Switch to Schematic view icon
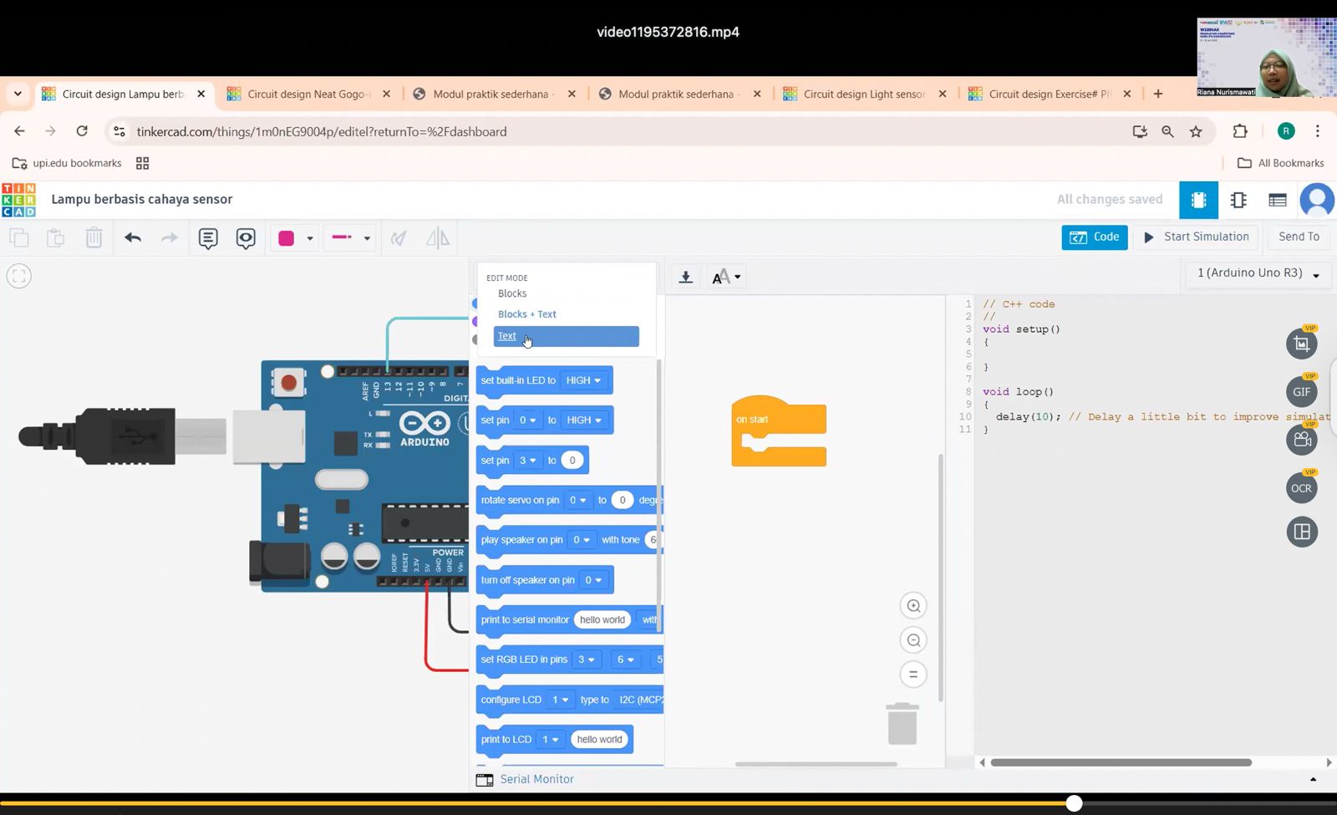1337x815 pixels. (1238, 200)
